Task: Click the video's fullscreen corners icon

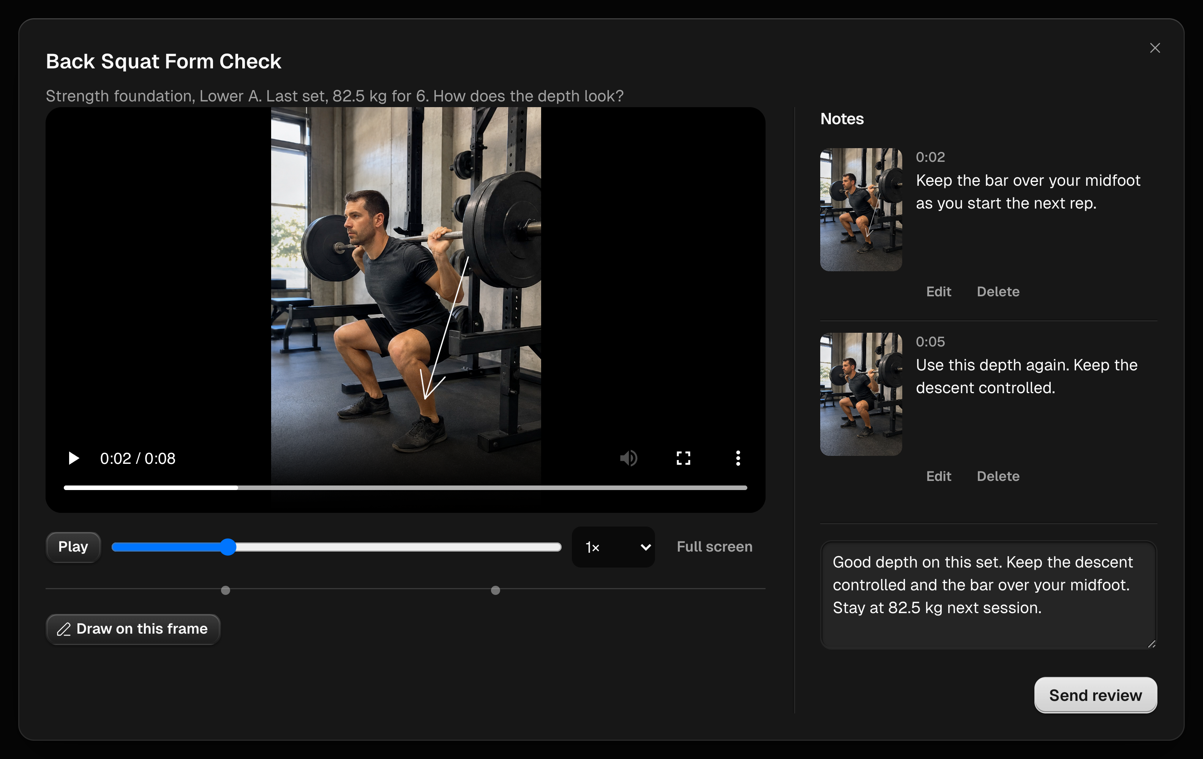Action: click(684, 458)
